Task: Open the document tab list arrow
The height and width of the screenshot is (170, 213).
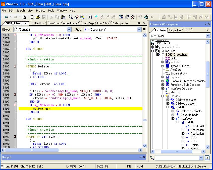Action: [139, 23]
